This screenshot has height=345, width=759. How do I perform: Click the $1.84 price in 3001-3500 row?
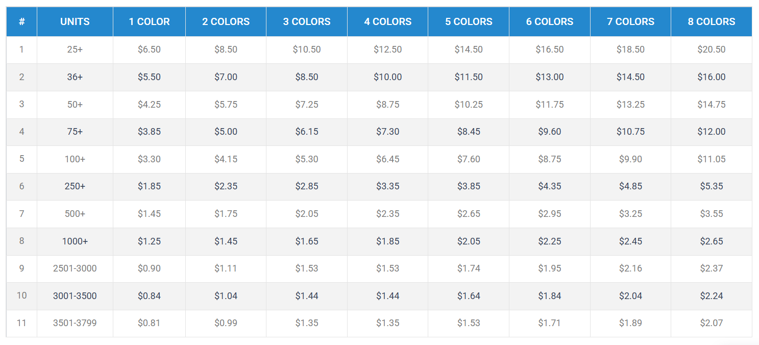click(549, 296)
